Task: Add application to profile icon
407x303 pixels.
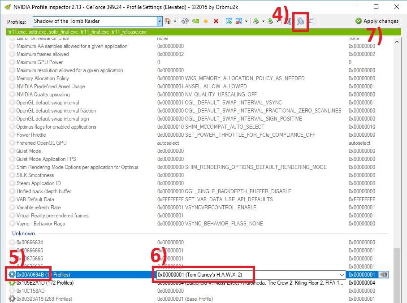Action: tap(229, 21)
